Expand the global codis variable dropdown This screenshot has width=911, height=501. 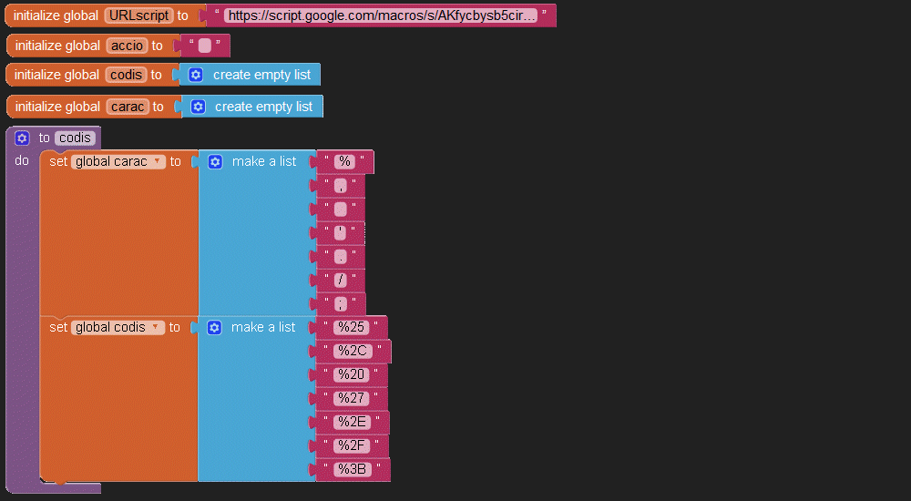(x=157, y=327)
